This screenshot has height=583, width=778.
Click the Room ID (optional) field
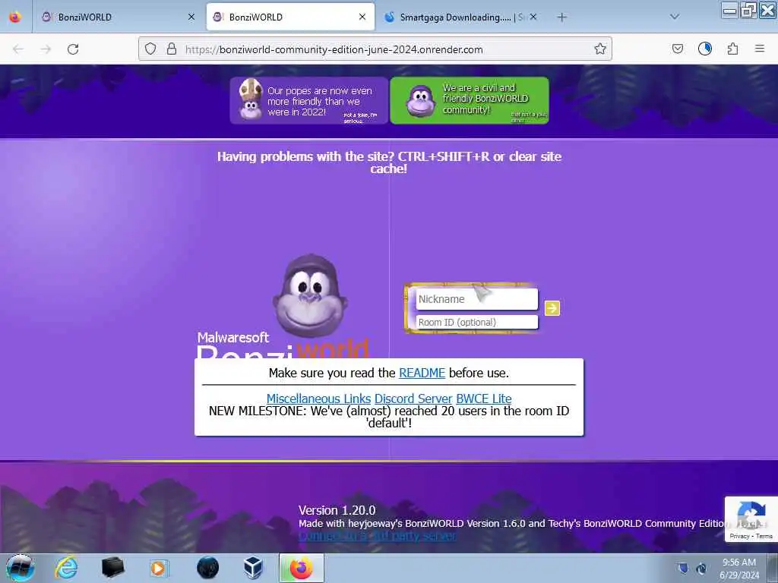[x=476, y=322]
